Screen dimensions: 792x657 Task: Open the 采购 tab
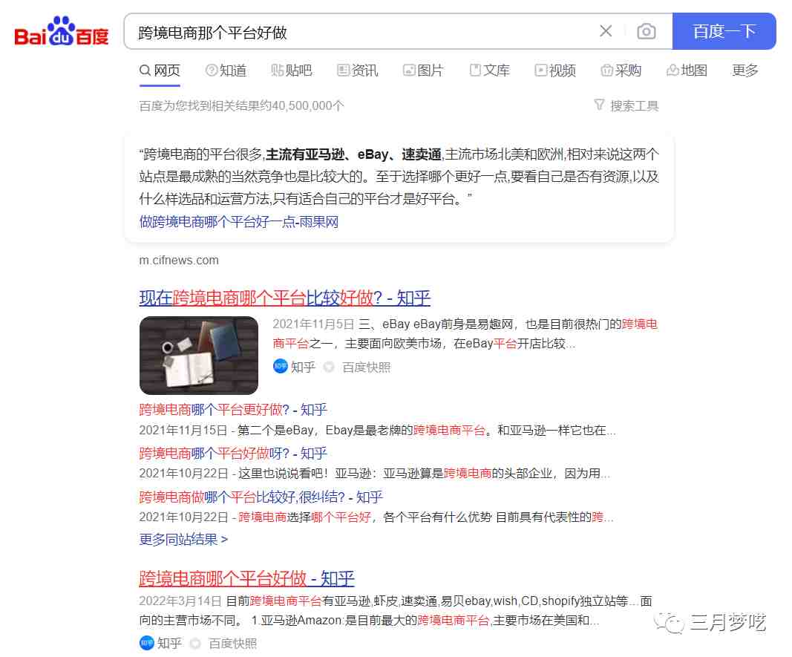coord(621,71)
